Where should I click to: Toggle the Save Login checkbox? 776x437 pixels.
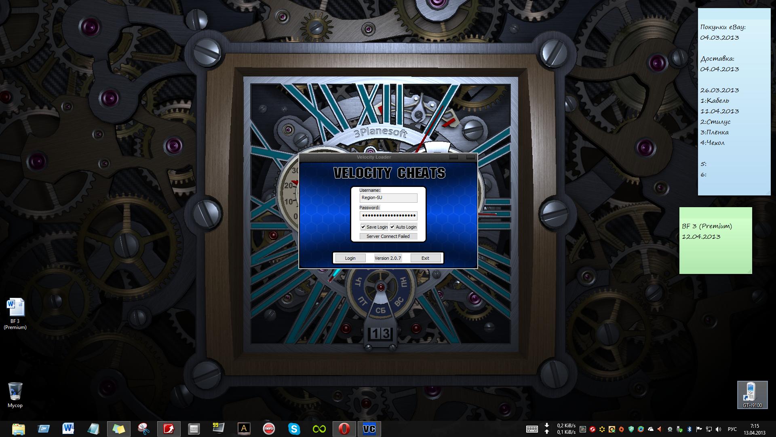click(363, 227)
